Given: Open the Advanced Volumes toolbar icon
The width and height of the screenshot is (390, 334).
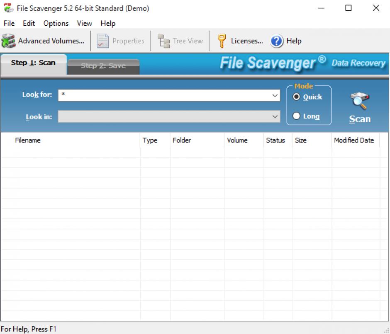Looking at the screenshot, I should [x=8, y=41].
